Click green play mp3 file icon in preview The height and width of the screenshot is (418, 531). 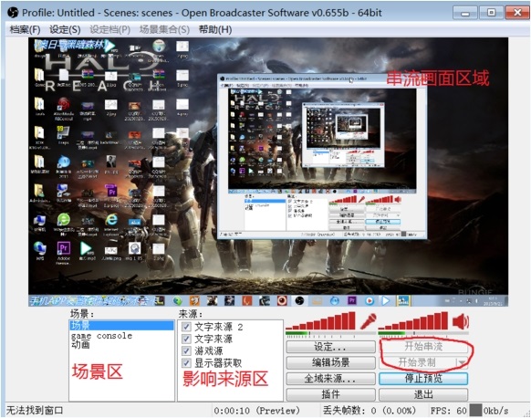[87, 249]
